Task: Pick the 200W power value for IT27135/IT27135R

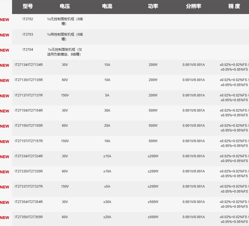Action: click(x=153, y=80)
